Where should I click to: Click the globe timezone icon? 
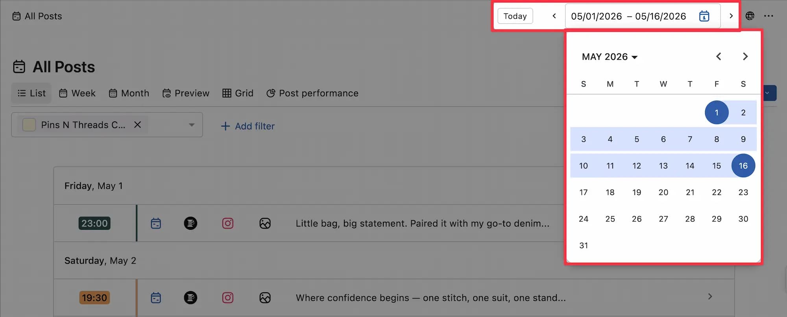pos(750,16)
